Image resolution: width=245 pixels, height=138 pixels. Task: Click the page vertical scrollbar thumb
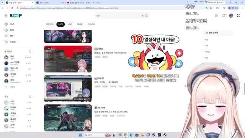click(244, 89)
